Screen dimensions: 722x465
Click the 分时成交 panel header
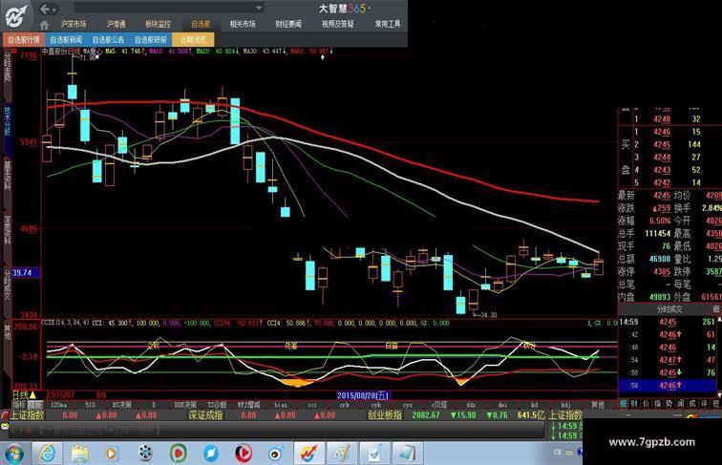pyautogui.click(x=669, y=309)
